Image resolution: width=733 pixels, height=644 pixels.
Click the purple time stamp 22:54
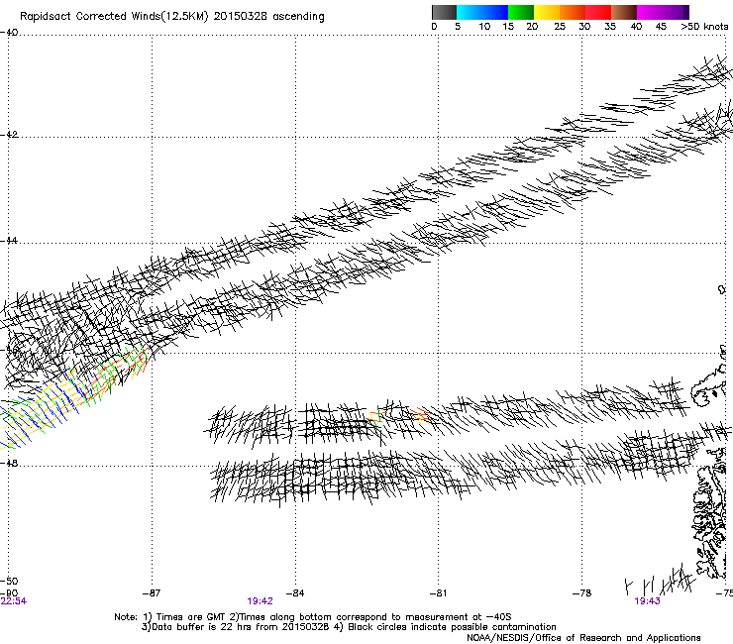pyautogui.click(x=13, y=601)
